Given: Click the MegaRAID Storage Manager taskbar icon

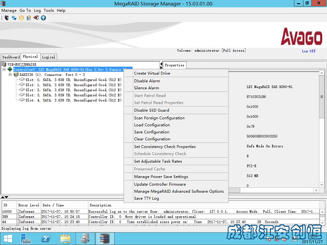Looking at the screenshot, I should 105,239.
